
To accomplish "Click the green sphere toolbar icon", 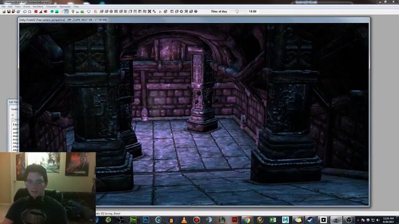I will [52, 11].
